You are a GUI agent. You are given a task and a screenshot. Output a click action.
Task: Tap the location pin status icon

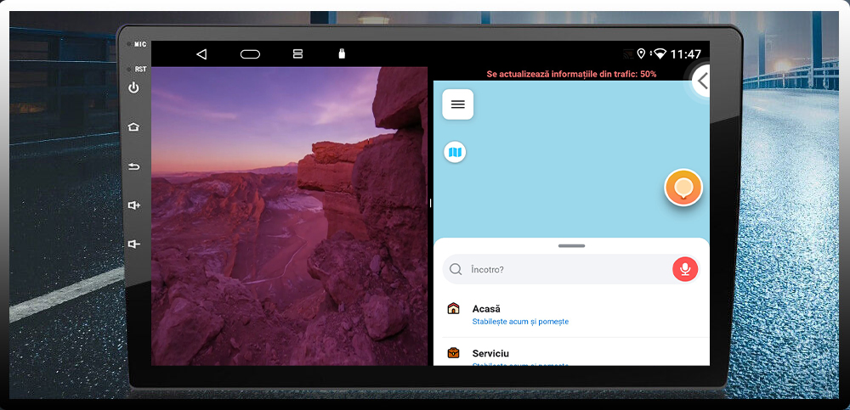point(641,53)
